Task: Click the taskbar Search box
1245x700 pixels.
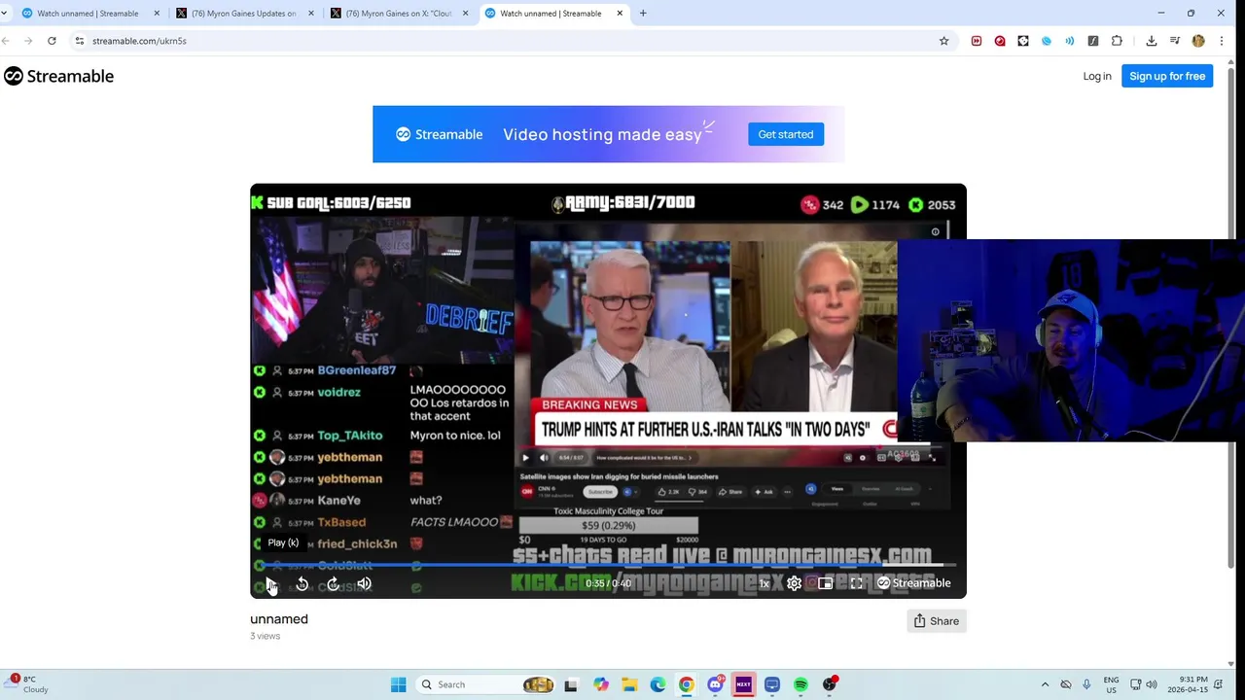Action: 488,684
